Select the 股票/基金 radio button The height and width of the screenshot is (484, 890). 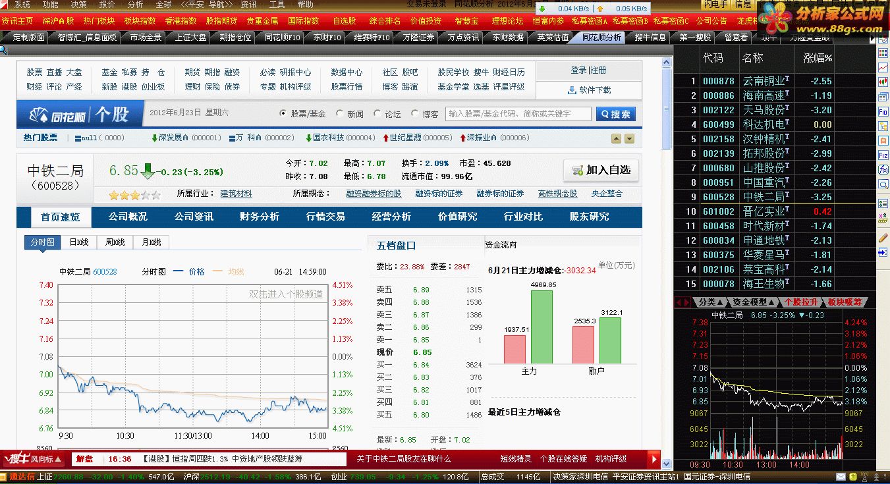[283, 113]
